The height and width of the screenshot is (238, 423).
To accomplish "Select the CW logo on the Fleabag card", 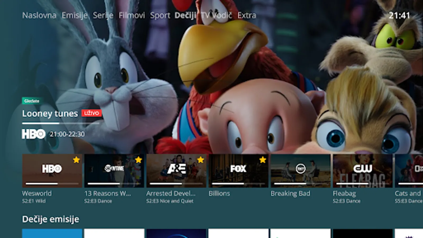I will click(363, 169).
